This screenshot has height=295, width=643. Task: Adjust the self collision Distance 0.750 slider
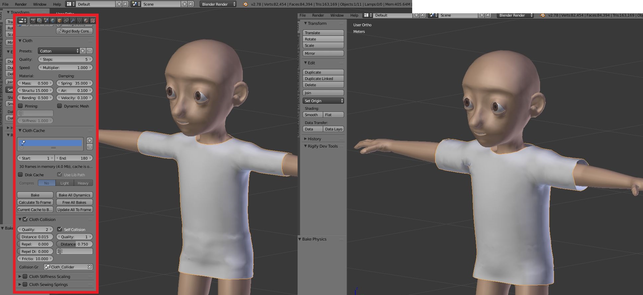74,244
